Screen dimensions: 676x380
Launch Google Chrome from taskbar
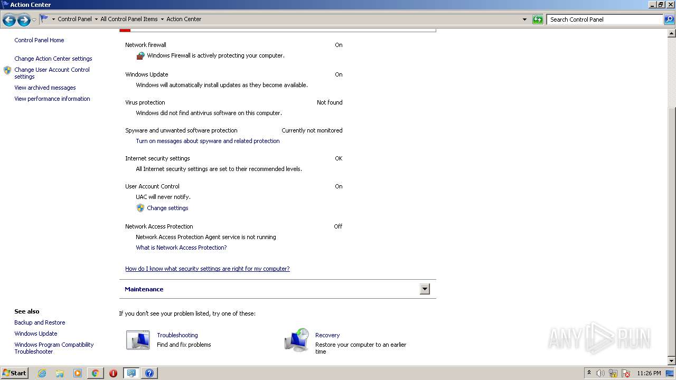[x=96, y=373]
